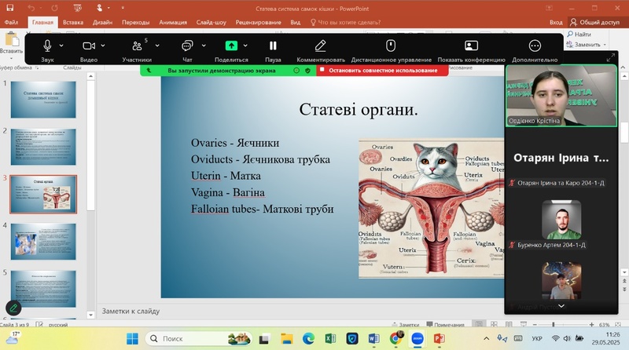Viewport: 629px width, 350px height.
Task: Open the Участники participants panel
Action: click(x=137, y=46)
